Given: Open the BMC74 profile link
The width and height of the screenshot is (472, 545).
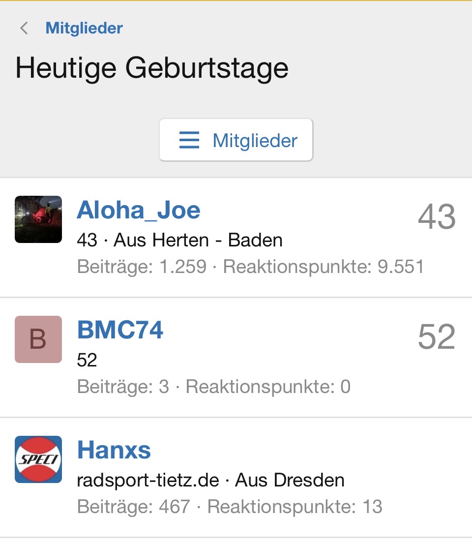Looking at the screenshot, I should coord(120,331).
